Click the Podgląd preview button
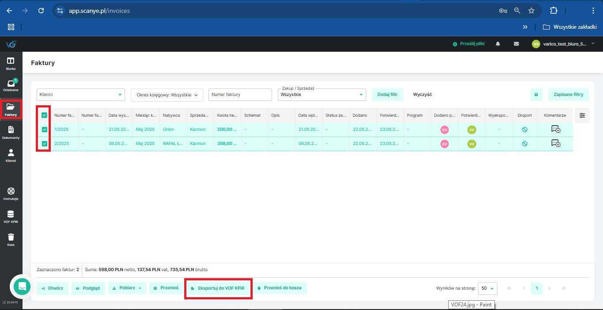Viewport: 603px width, 310px height. pyautogui.click(x=88, y=288)
